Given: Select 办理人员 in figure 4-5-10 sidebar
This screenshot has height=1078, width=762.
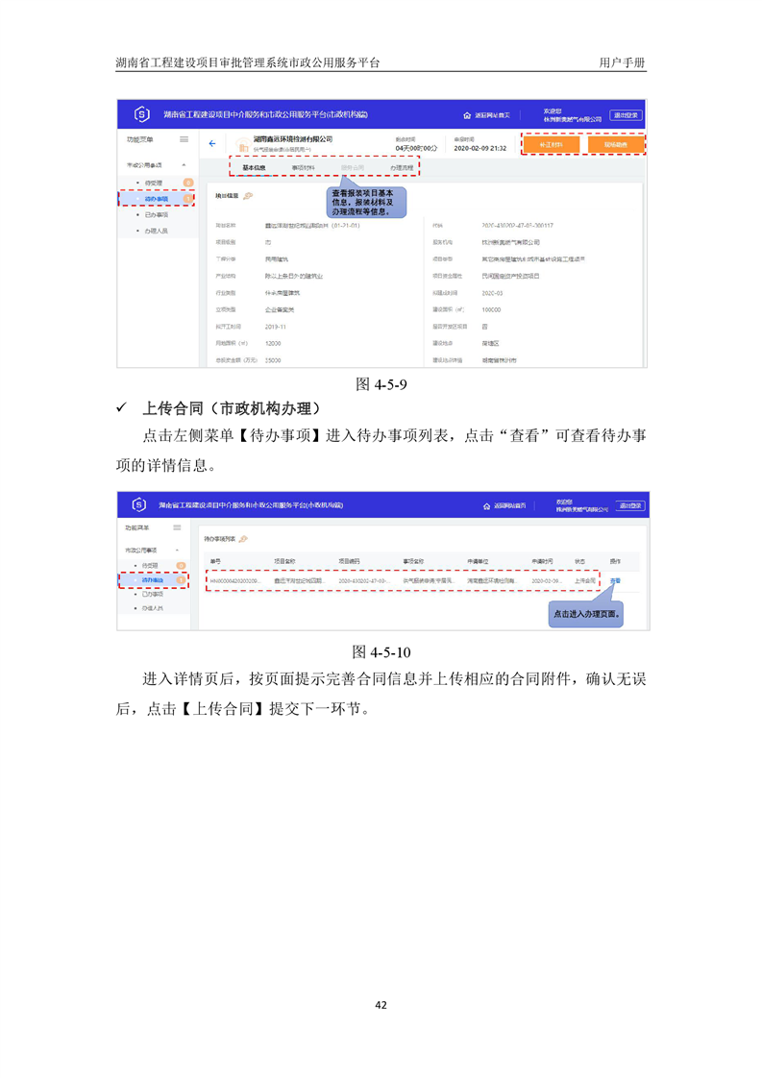Looking at the screenshot, I should tap(153, 608).
